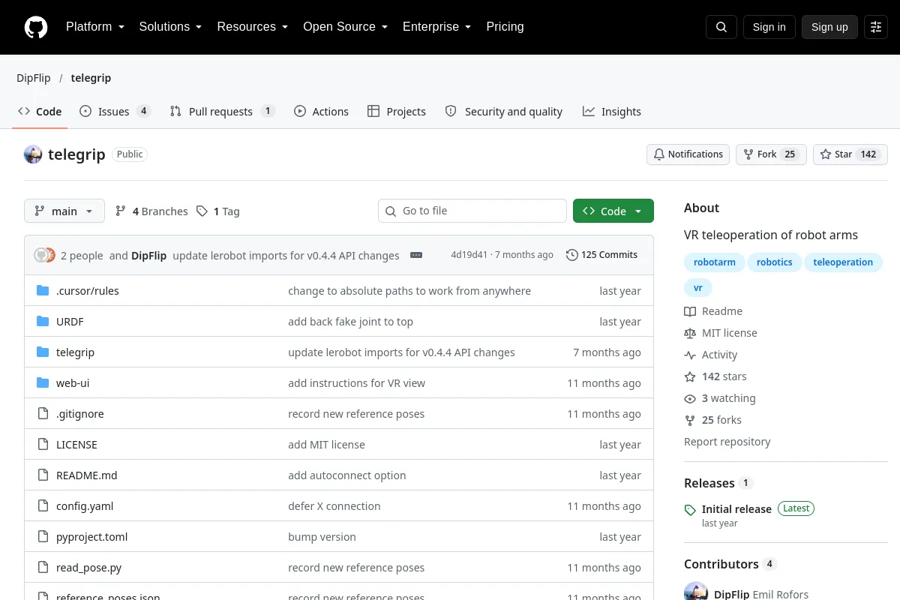Open the main branch selector
Viewport: 900px width, 600px height.
[x=64, y=211]
